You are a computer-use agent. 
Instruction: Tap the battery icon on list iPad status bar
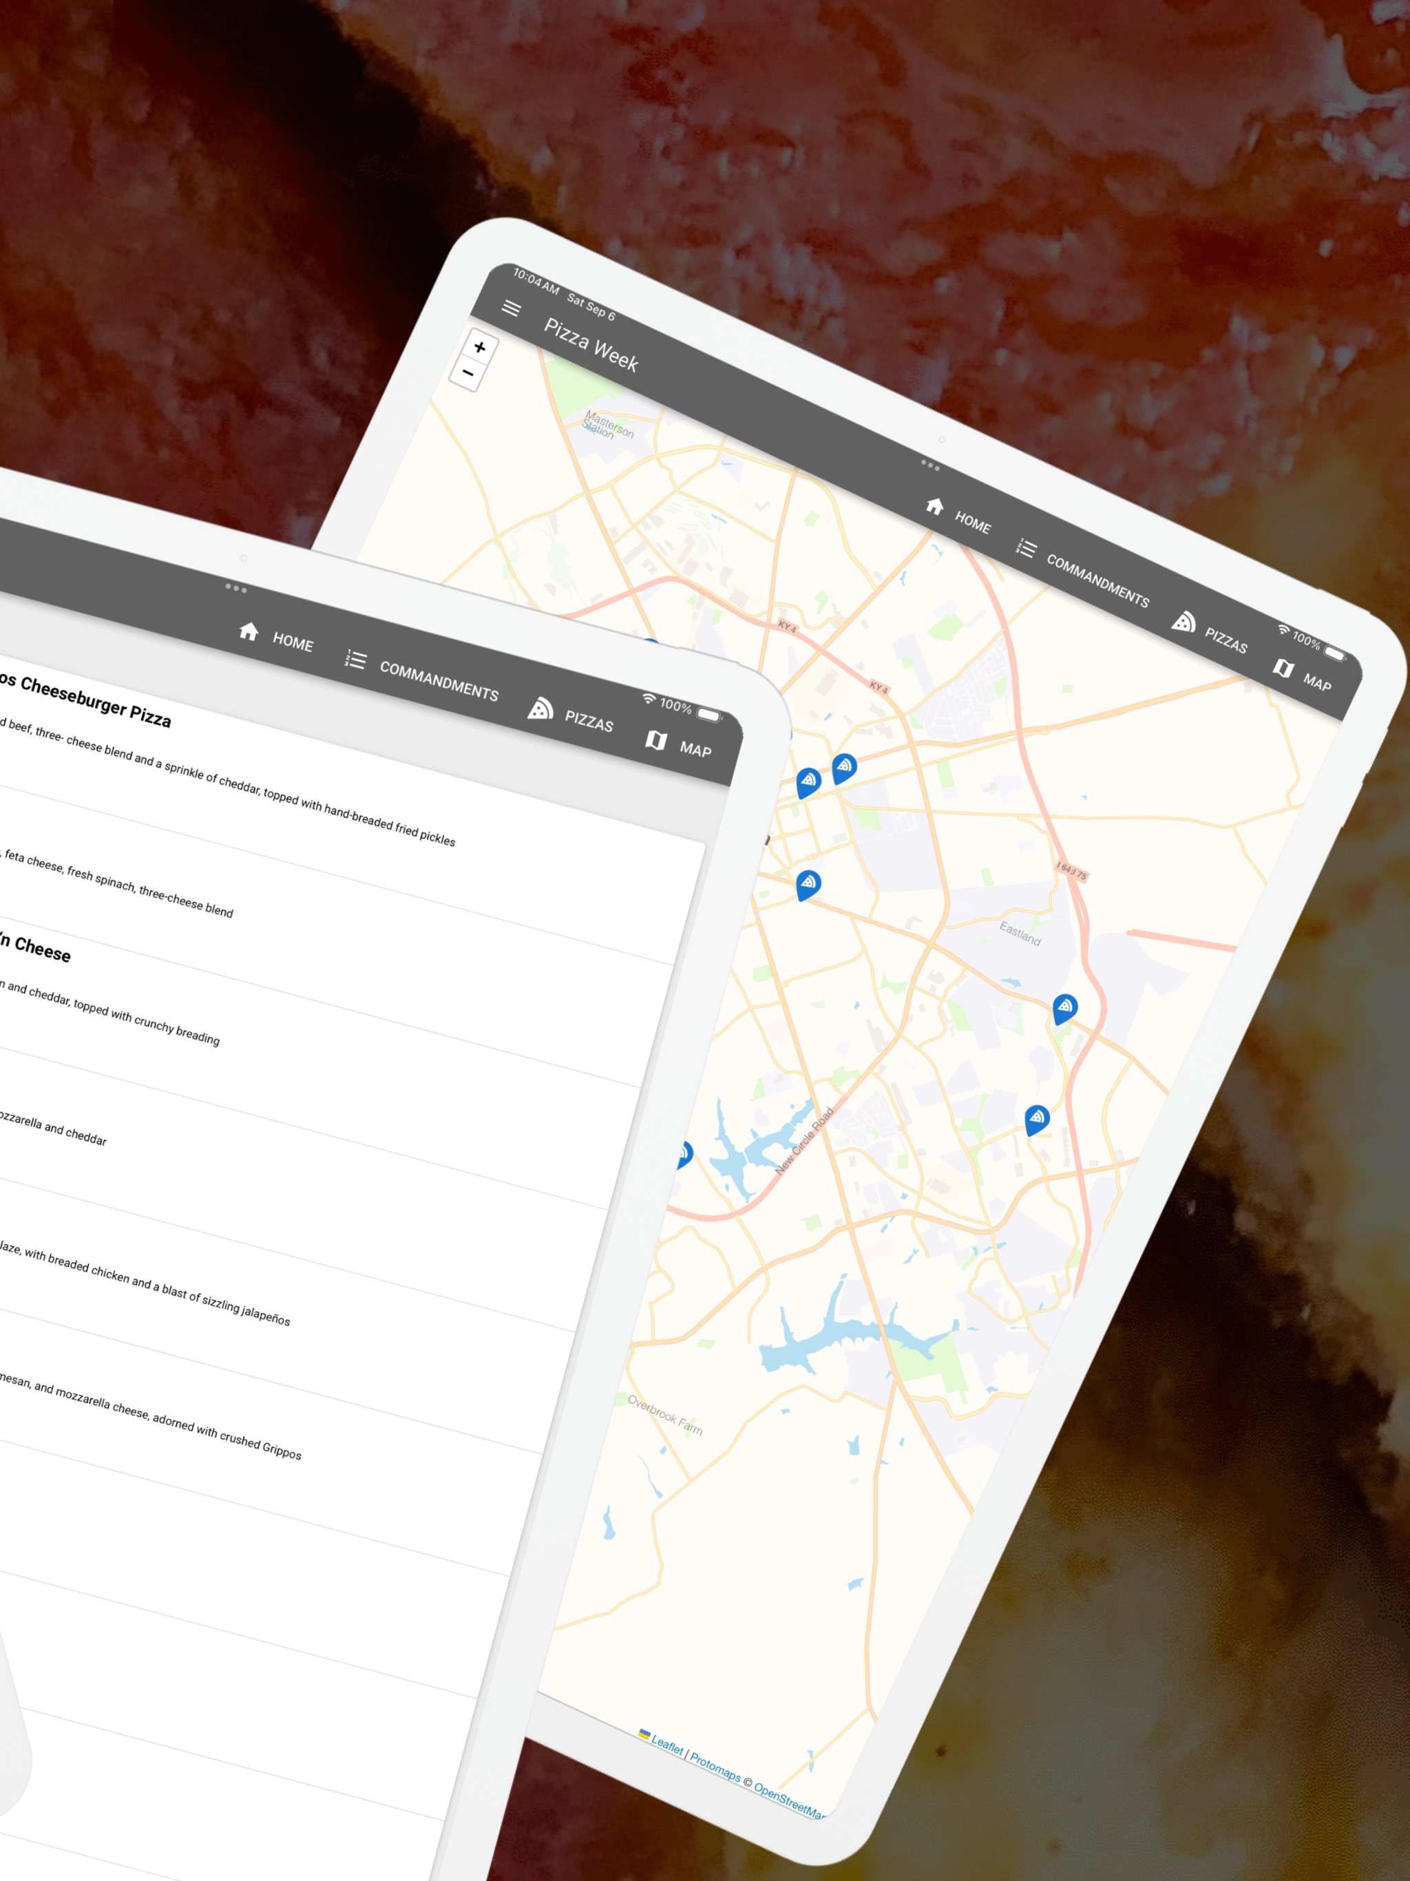pyautogui.click(x=709, y=714)
